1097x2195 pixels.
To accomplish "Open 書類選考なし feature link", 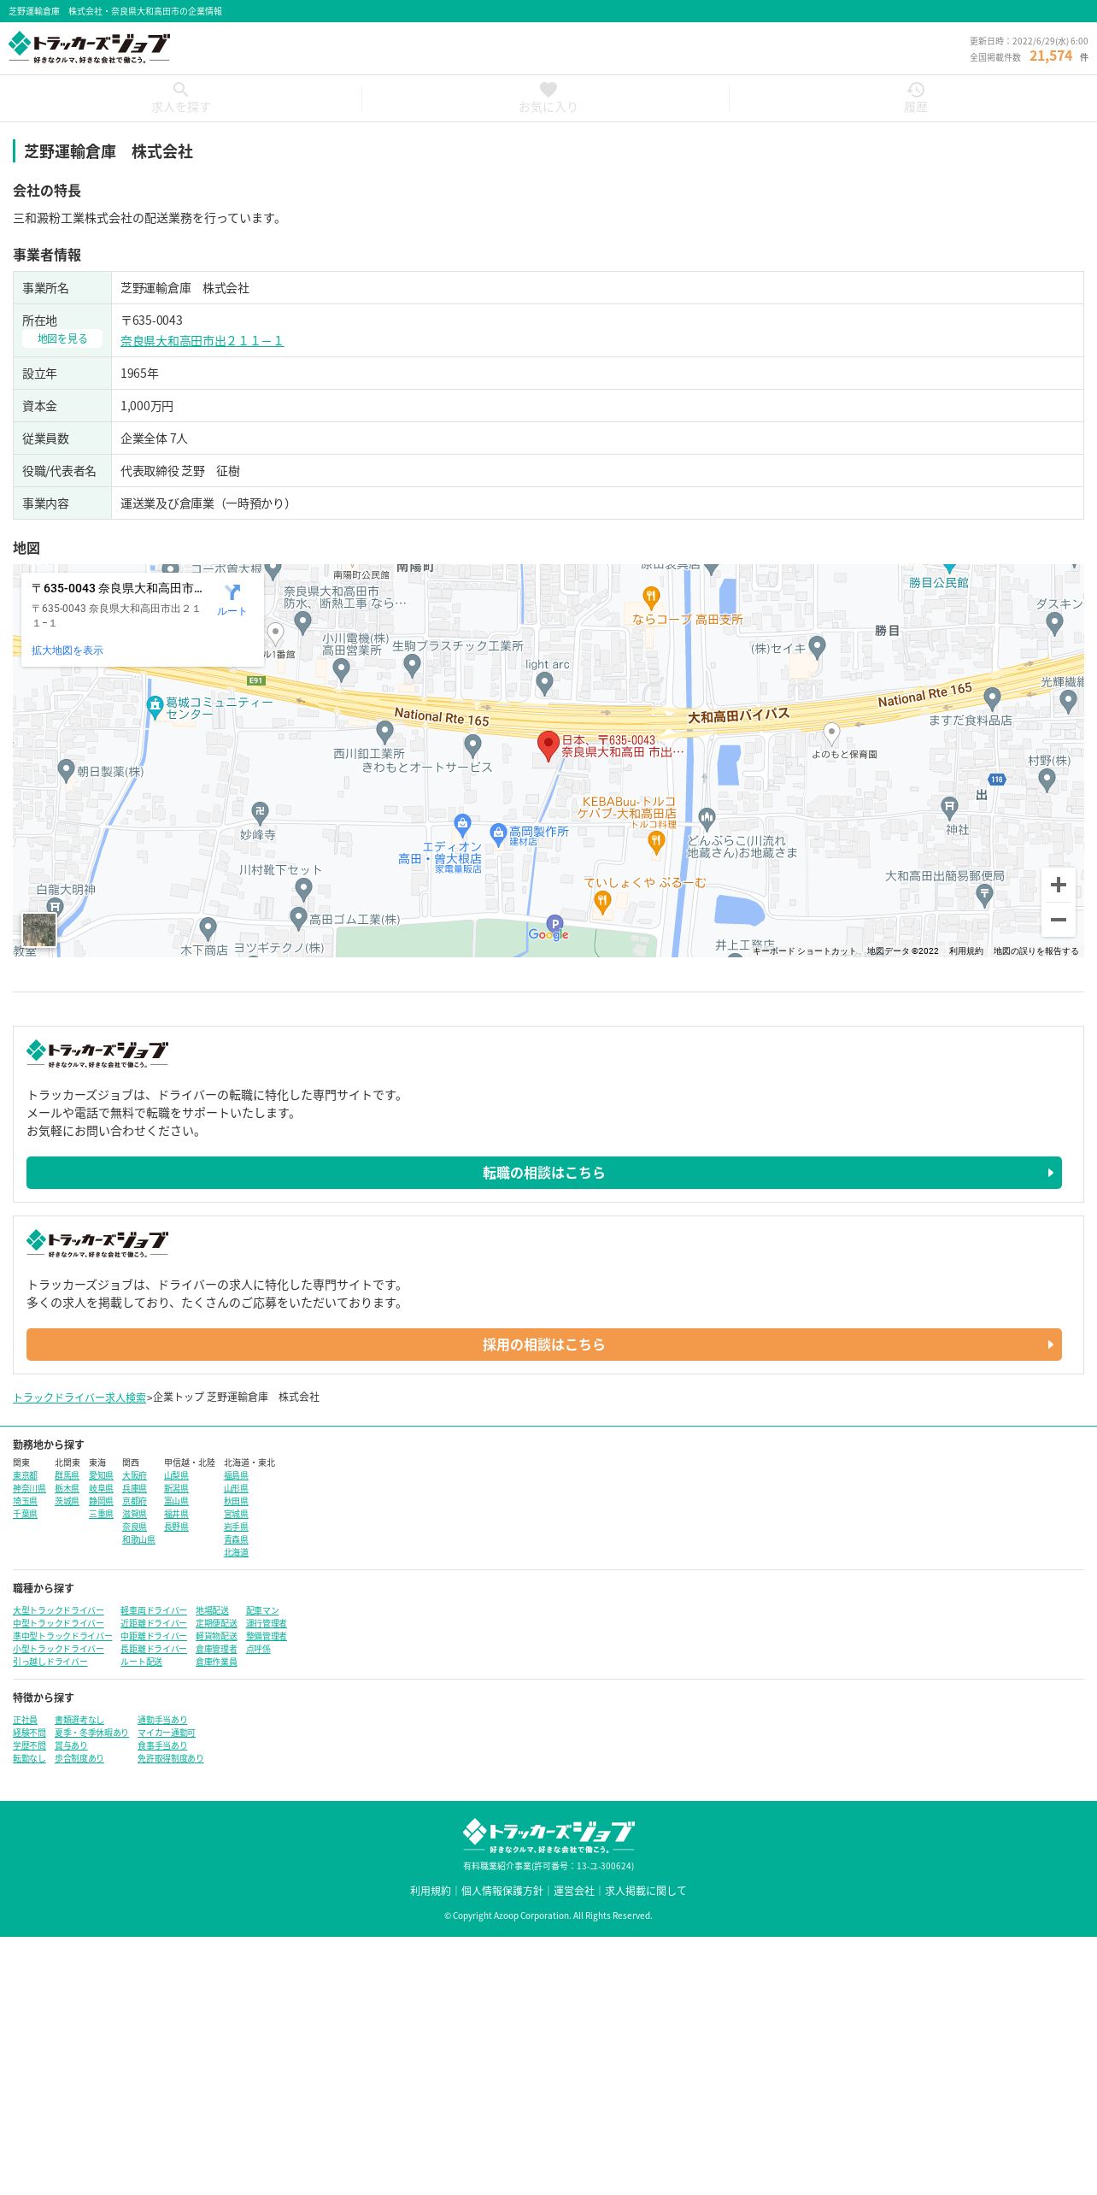I will click(79, 1720).
